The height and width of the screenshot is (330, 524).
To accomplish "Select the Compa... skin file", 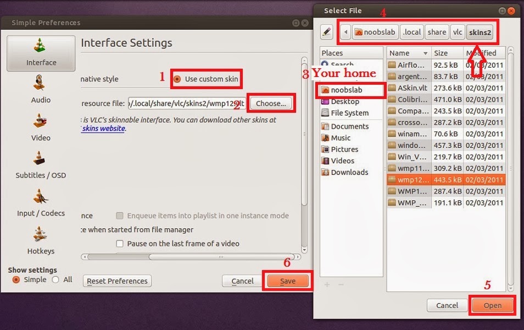I will 446,111.
